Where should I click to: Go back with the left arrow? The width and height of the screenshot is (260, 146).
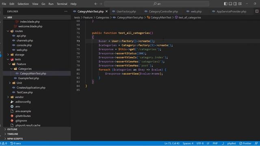pyautogui.click(x=96, y=4)
